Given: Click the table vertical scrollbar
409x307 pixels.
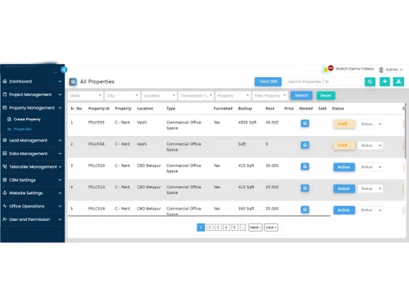Looking at the screenshot, I should click(405, 130).
